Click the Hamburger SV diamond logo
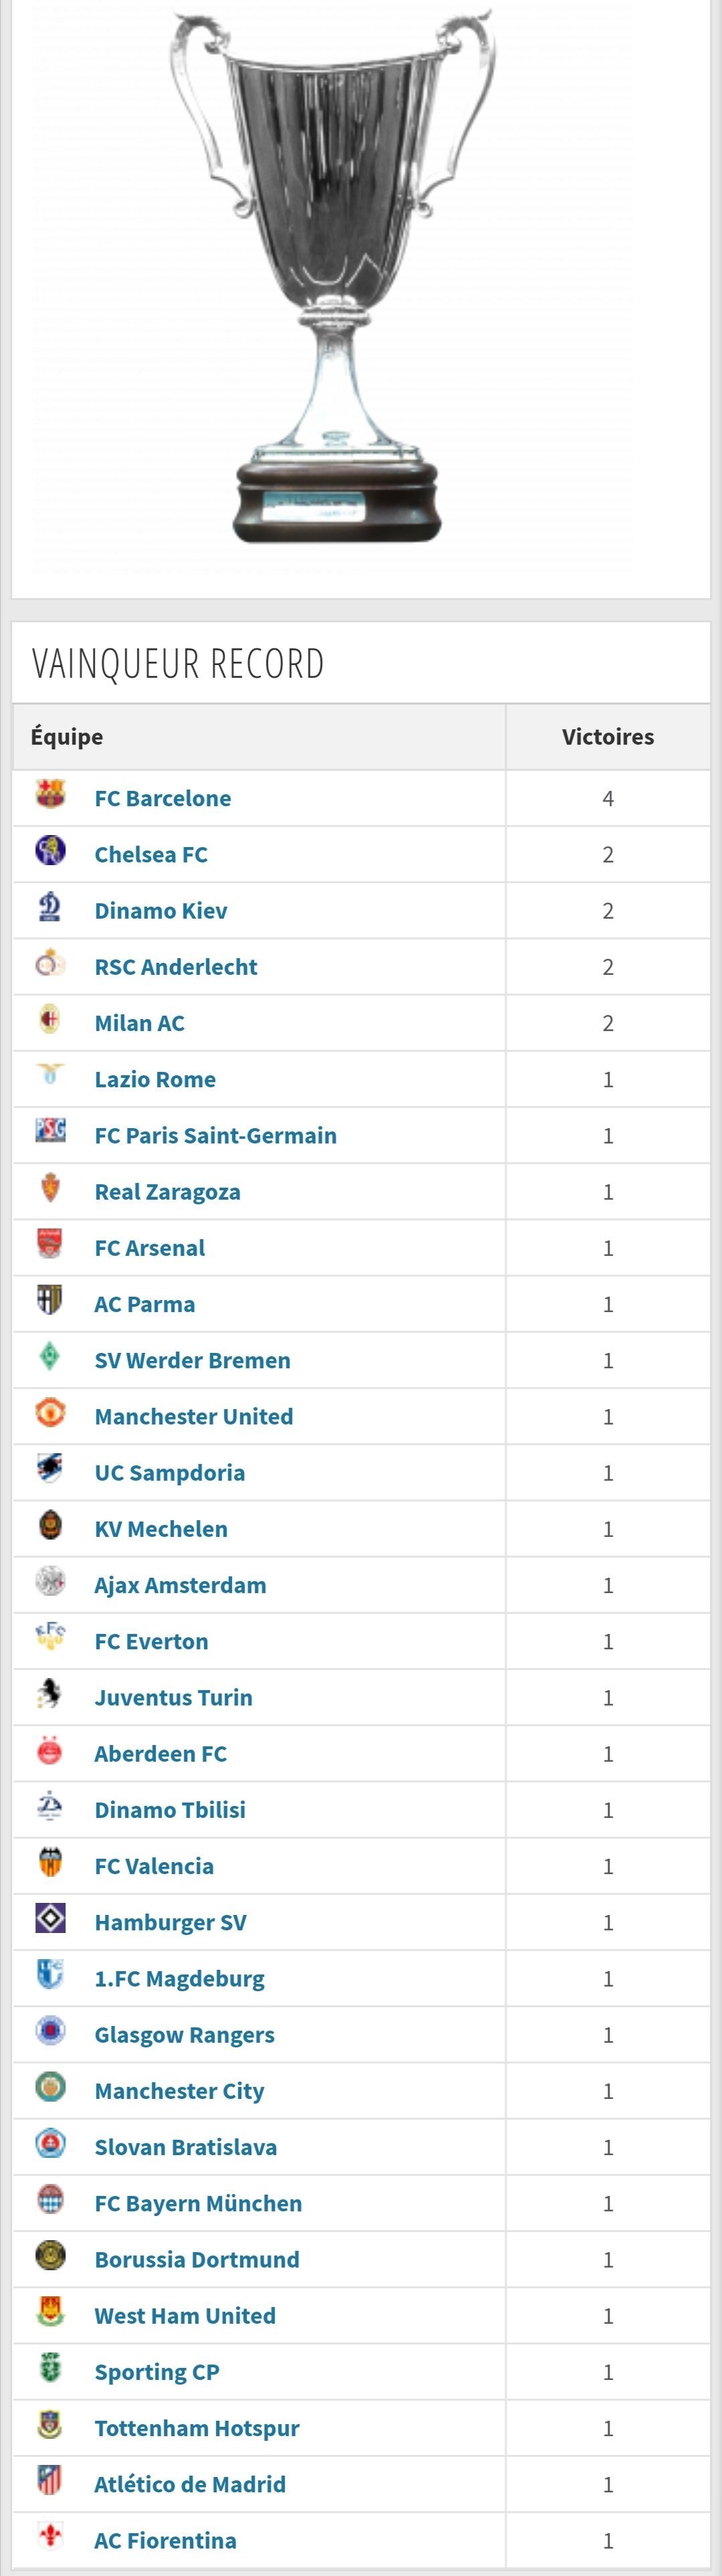Screen dimensions: 722x2576 (50, 1919)
